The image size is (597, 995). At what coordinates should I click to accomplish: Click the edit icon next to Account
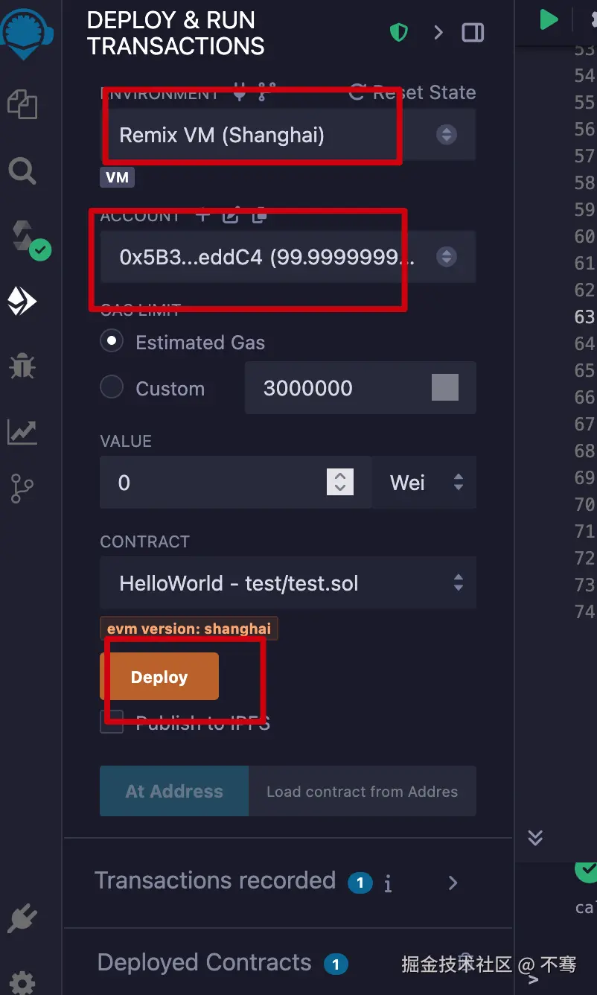[x=231, y=216]
